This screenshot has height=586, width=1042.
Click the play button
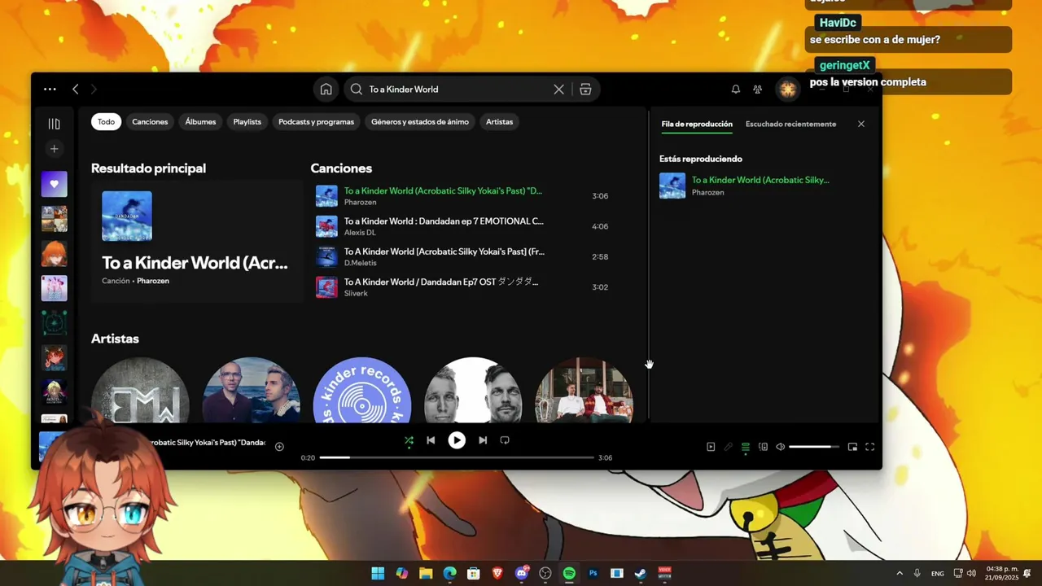tap(457, 440)
